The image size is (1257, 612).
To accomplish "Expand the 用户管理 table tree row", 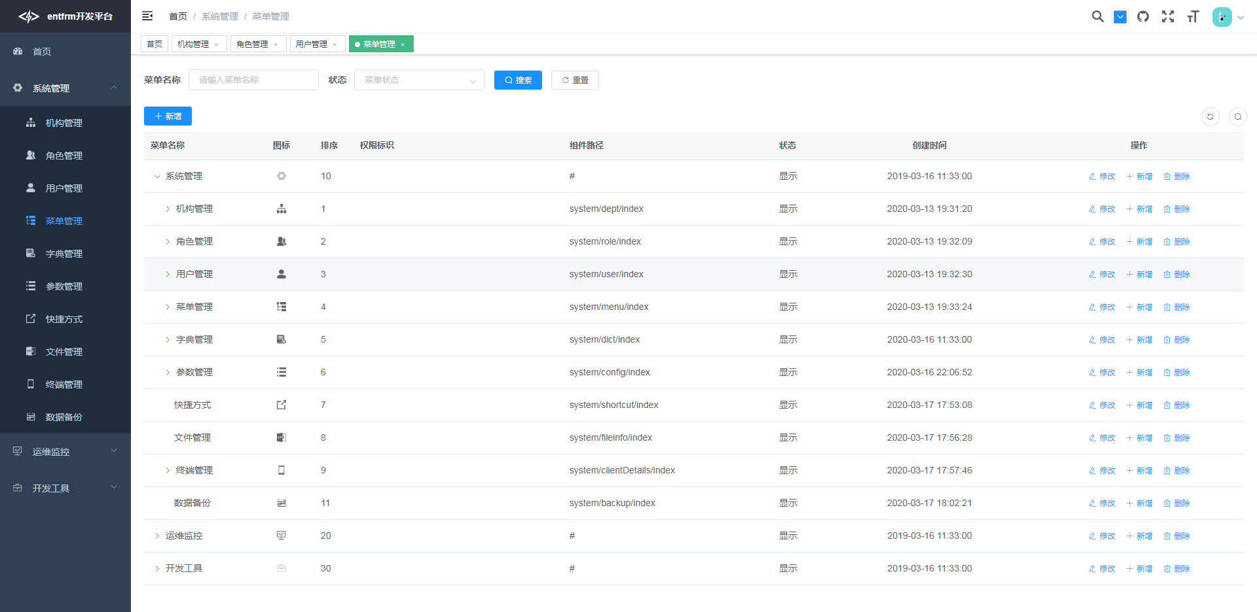I will tap(168, 275).
